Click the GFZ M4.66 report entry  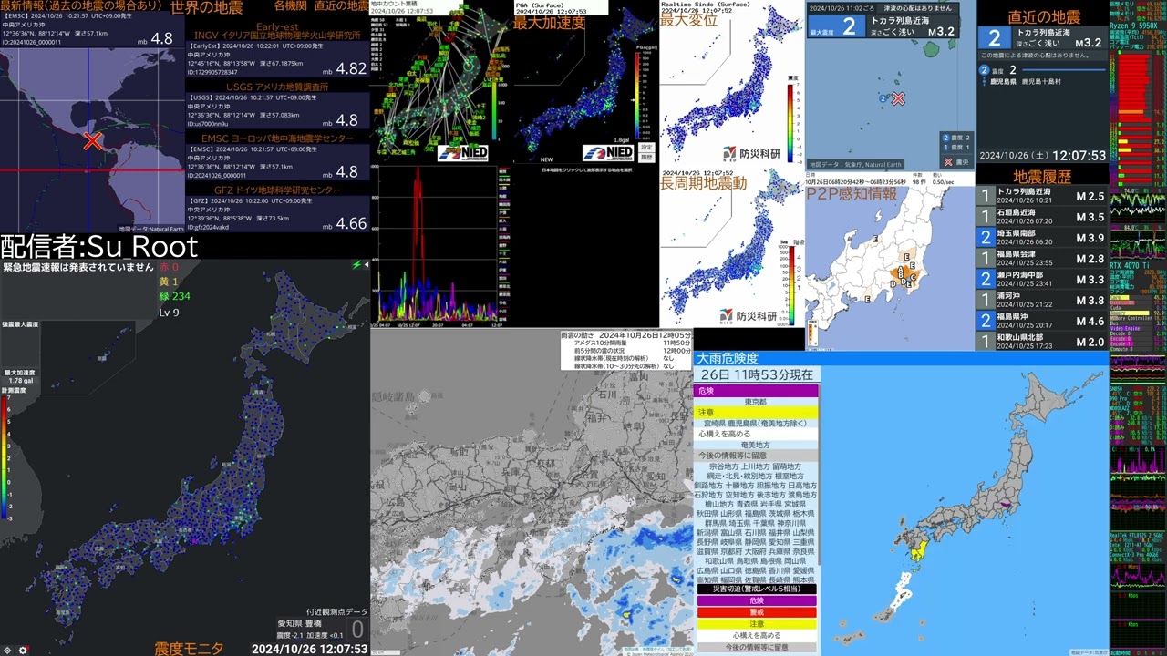click(x=277, y=219)
